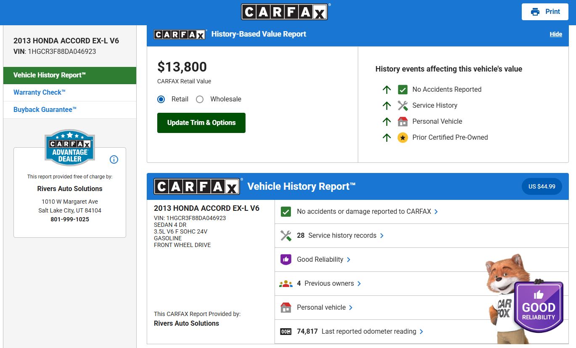Click the Print button
This screenshot has height=348, width=576.
coord(545,12)
